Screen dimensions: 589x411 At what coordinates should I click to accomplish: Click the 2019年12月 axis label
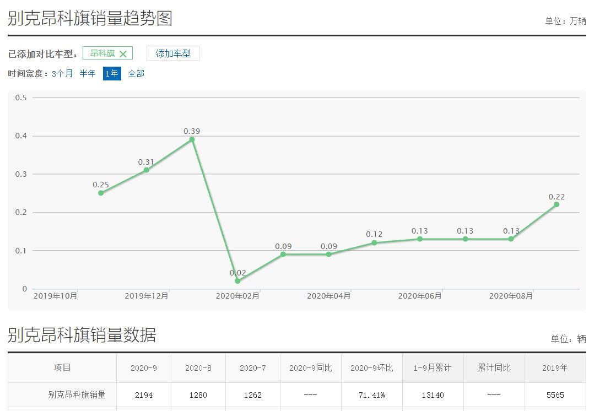coord(146,296)
